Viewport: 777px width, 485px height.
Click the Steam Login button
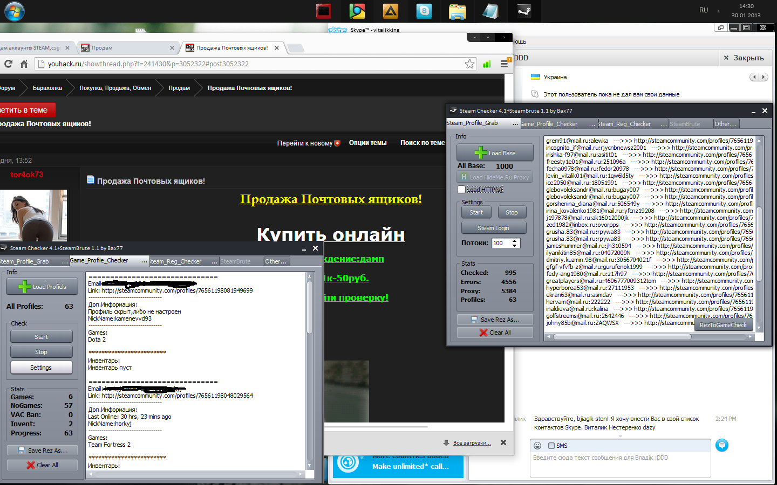(493, 228)
